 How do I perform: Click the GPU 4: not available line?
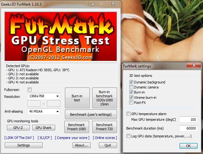tap(22, 82)
